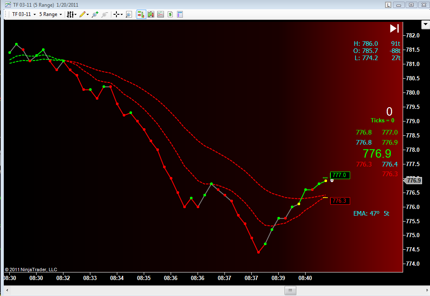Viewport: 430px width, 296px height.
Task: Click the green 777.0 value in price ladder
Action: [x=390, y=132]
